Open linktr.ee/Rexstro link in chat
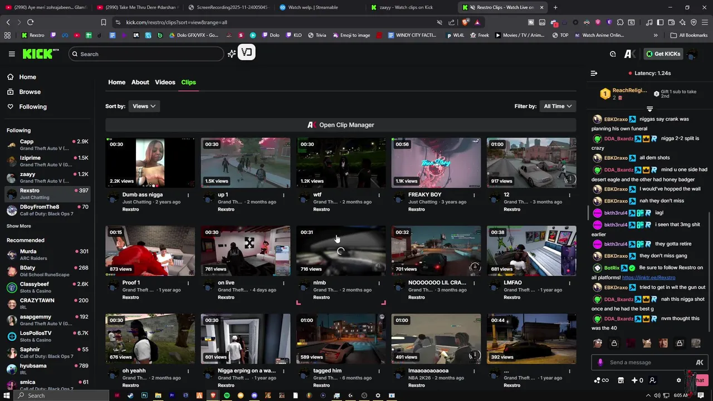Viewport: 713px width, 401px height. pyautogui.click(x=648, y=277)
